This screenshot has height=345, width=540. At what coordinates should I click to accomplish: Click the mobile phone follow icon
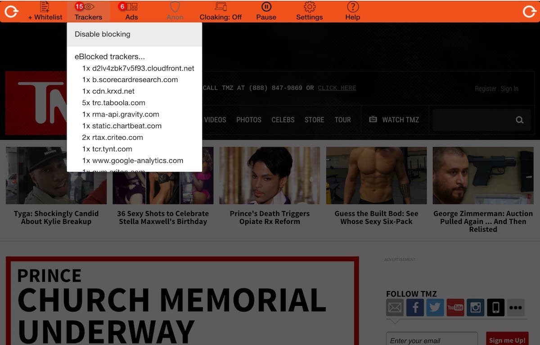pos(496,308)
